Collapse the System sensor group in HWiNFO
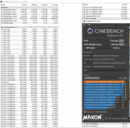The image size is (130, 128). [2, 7]
